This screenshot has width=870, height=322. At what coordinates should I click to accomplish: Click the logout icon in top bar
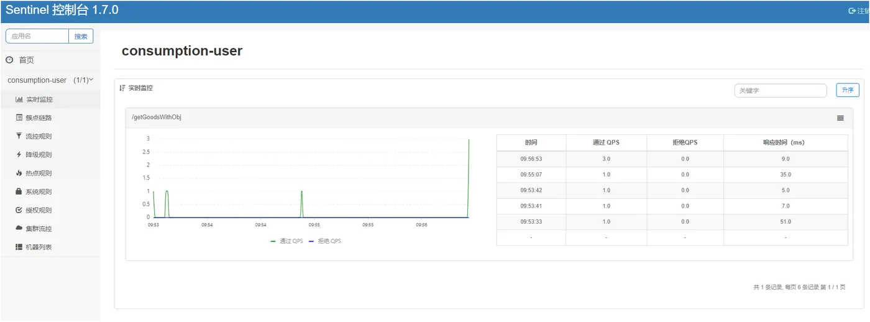click(852, 11)
